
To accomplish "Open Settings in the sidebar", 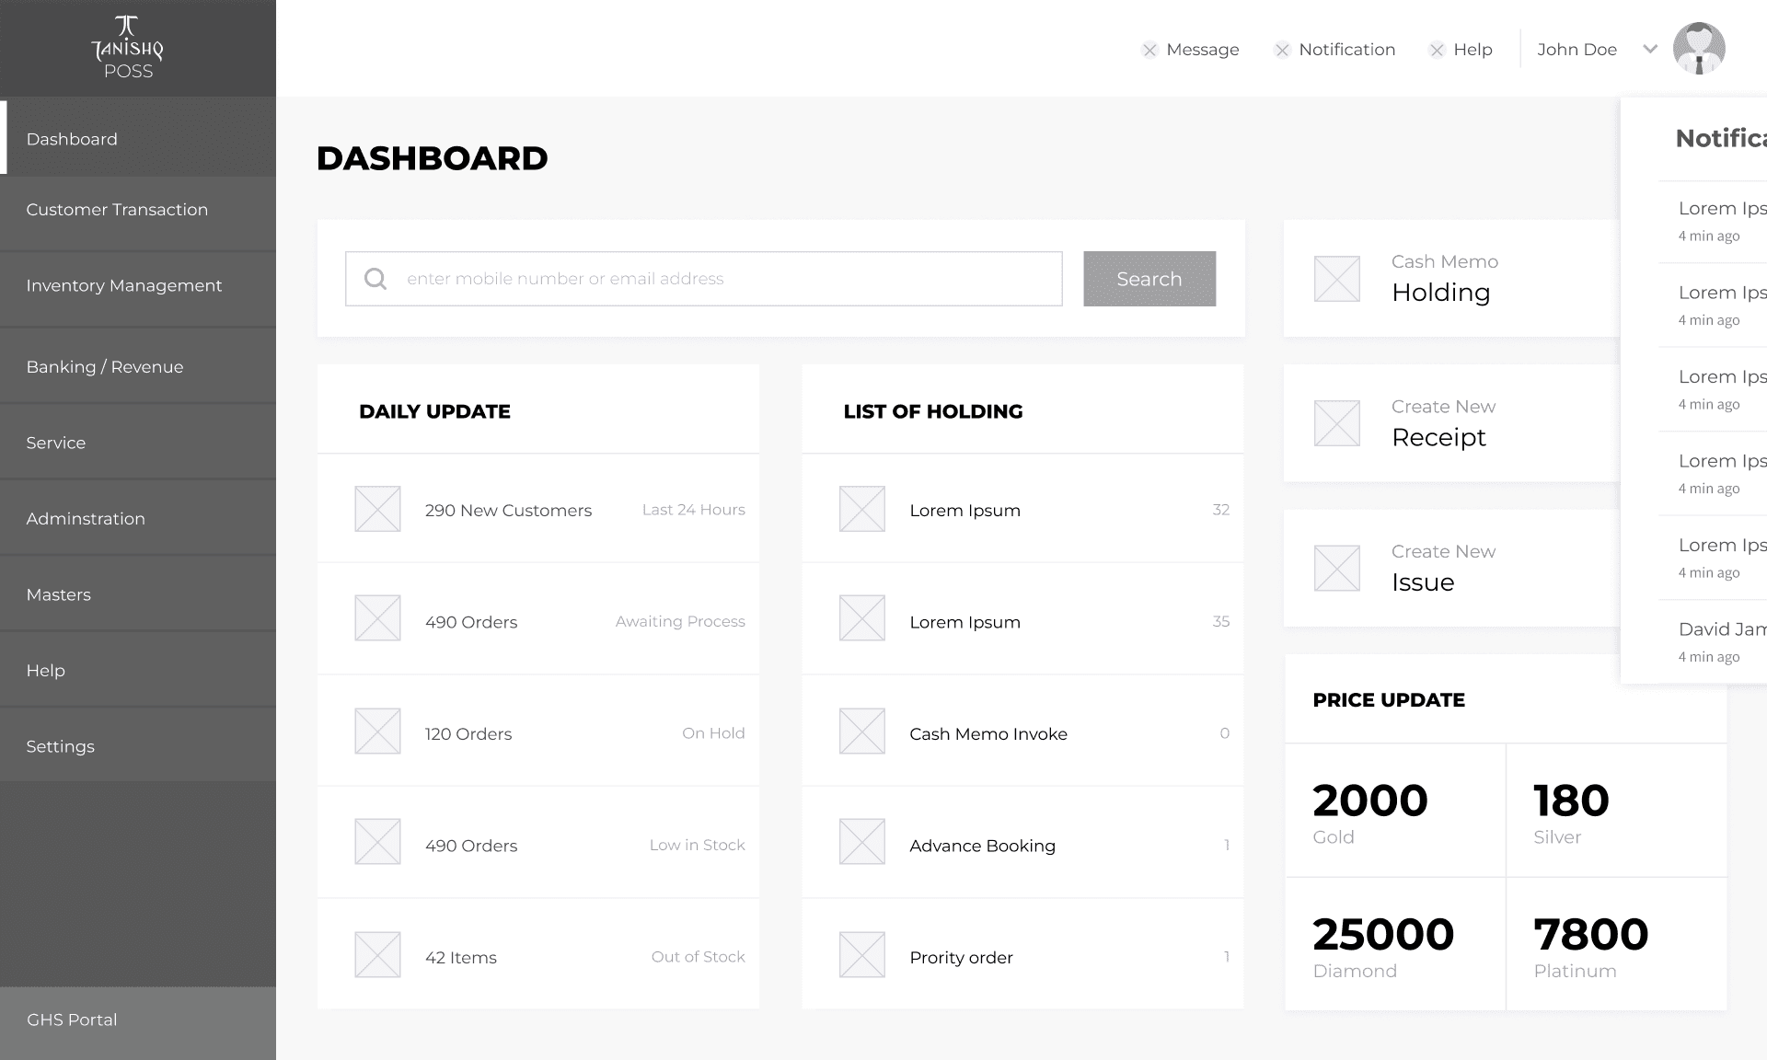I will point(138,746).
